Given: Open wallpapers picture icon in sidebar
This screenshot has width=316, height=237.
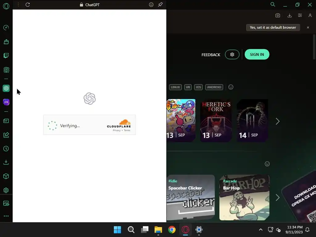Looking at the screenshot, I should point(6,203).
